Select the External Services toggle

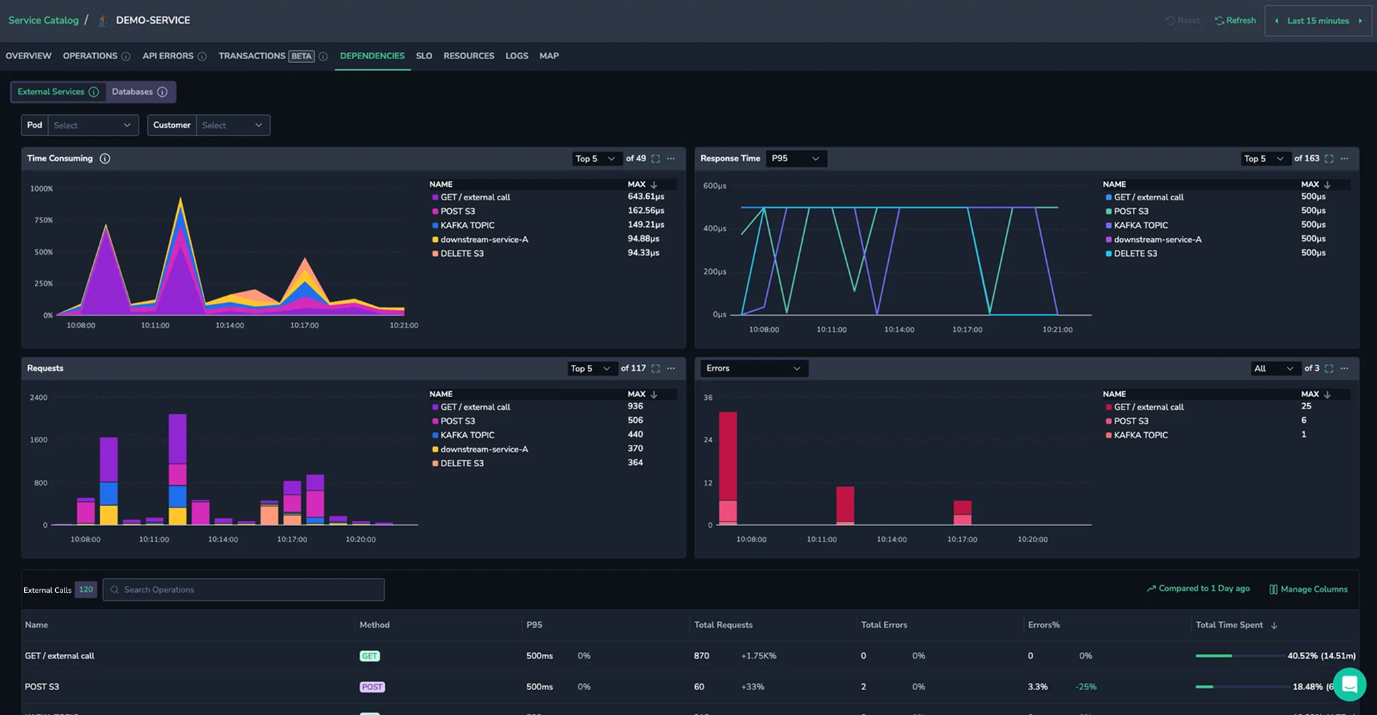[x=58, y=92]
